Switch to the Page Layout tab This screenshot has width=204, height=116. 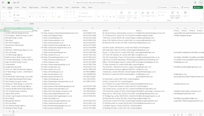[x=34, y=7]
